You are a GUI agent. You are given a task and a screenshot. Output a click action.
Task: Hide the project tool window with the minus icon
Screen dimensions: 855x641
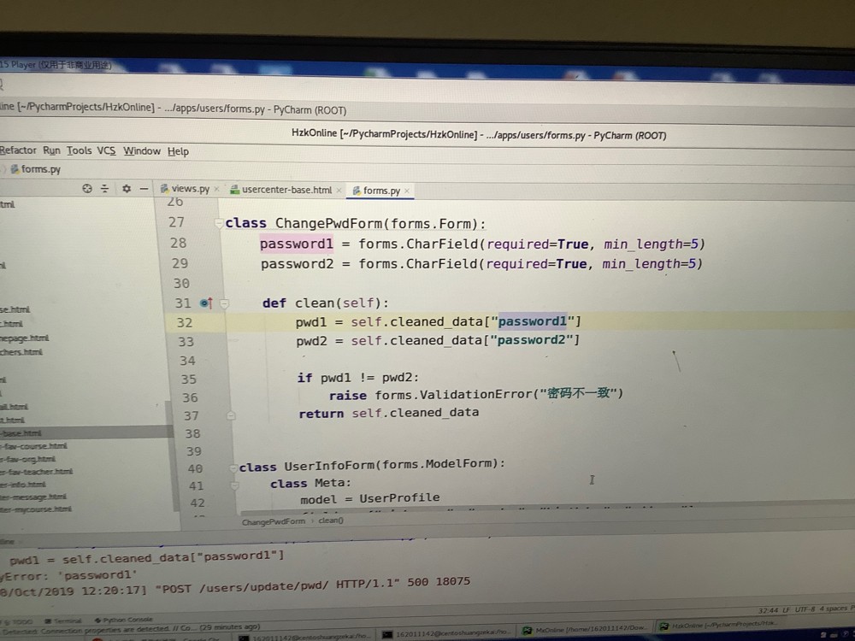(144, 189)
